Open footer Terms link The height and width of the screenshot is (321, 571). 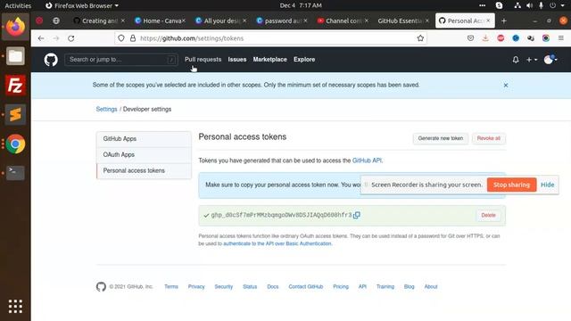click(x=171, y=287)
